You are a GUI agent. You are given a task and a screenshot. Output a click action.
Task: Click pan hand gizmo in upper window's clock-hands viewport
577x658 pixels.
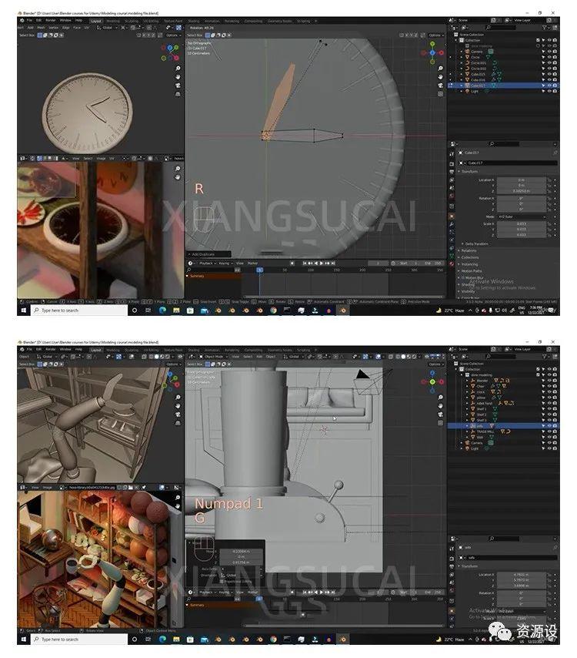[x=440, y=77]
